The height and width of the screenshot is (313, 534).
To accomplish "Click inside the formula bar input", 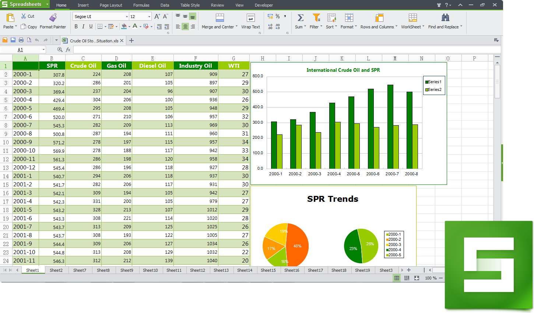I will click(287, 50).
